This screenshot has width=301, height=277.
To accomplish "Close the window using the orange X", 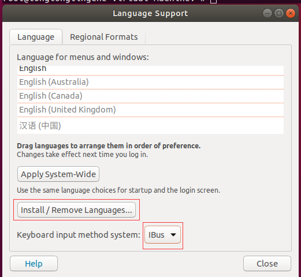I will [x=291, y=13].
